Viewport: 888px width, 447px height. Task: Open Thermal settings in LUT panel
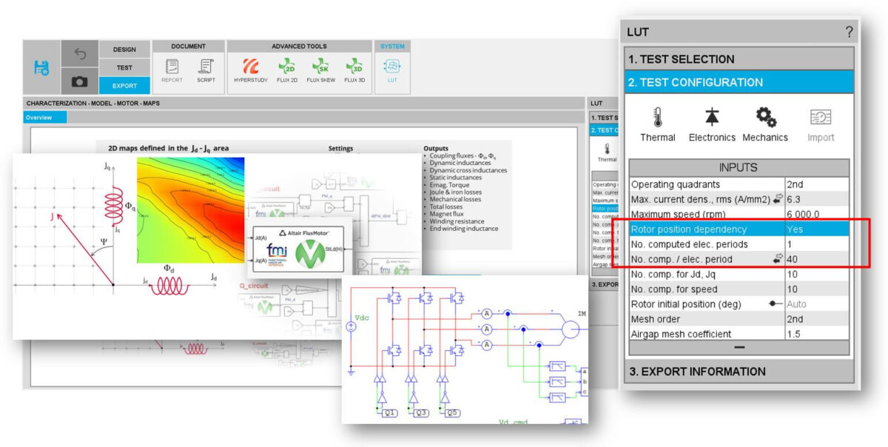click(657, 124)
